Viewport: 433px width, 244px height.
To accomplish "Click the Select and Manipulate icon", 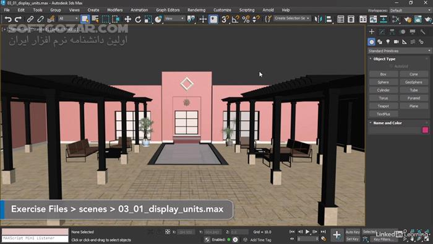I will pos(203,19).
